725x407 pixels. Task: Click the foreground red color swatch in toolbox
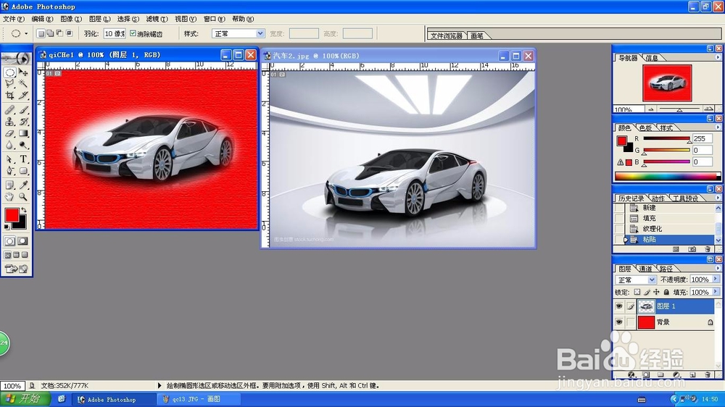(12, 215)
